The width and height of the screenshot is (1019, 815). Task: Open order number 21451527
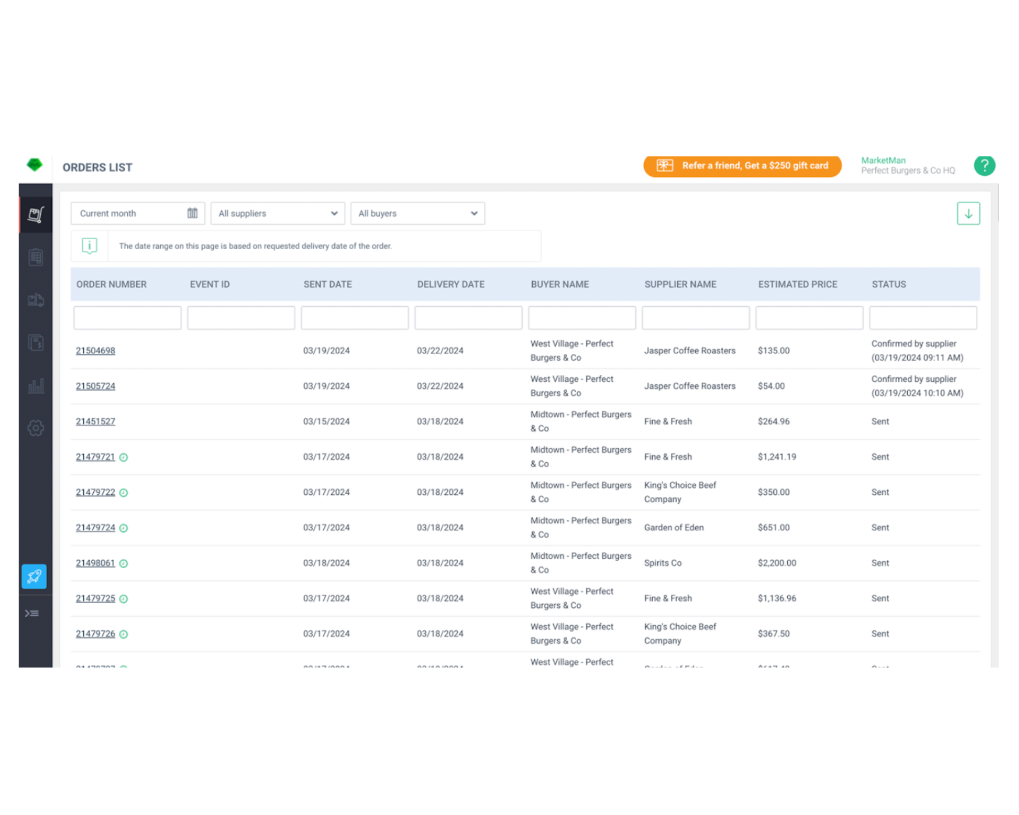coord(95,421)
